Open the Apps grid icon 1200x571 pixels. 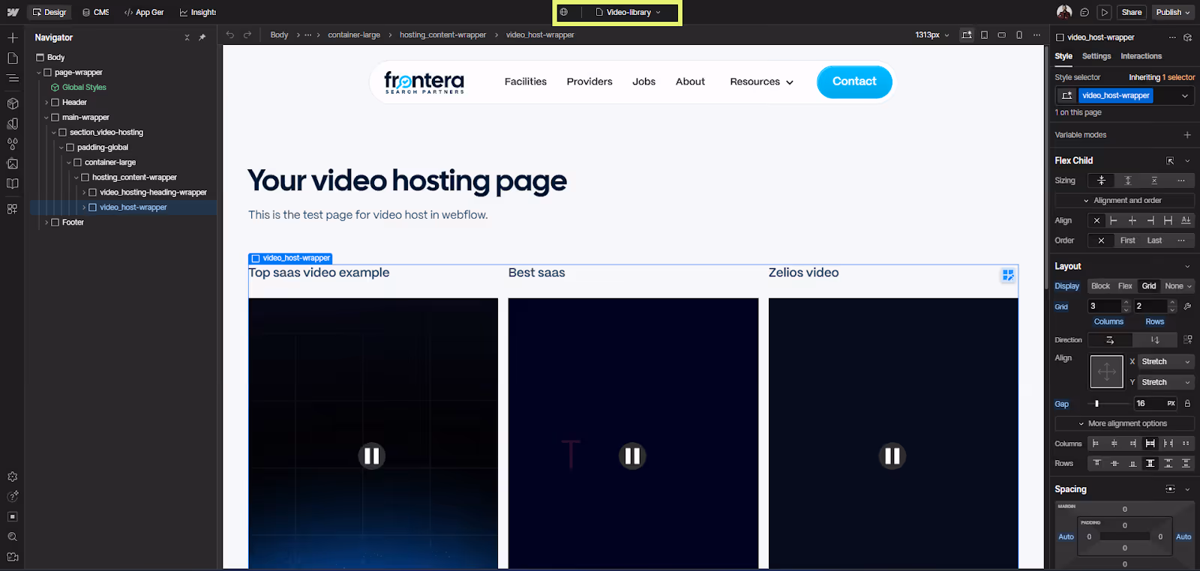(12, 209)
